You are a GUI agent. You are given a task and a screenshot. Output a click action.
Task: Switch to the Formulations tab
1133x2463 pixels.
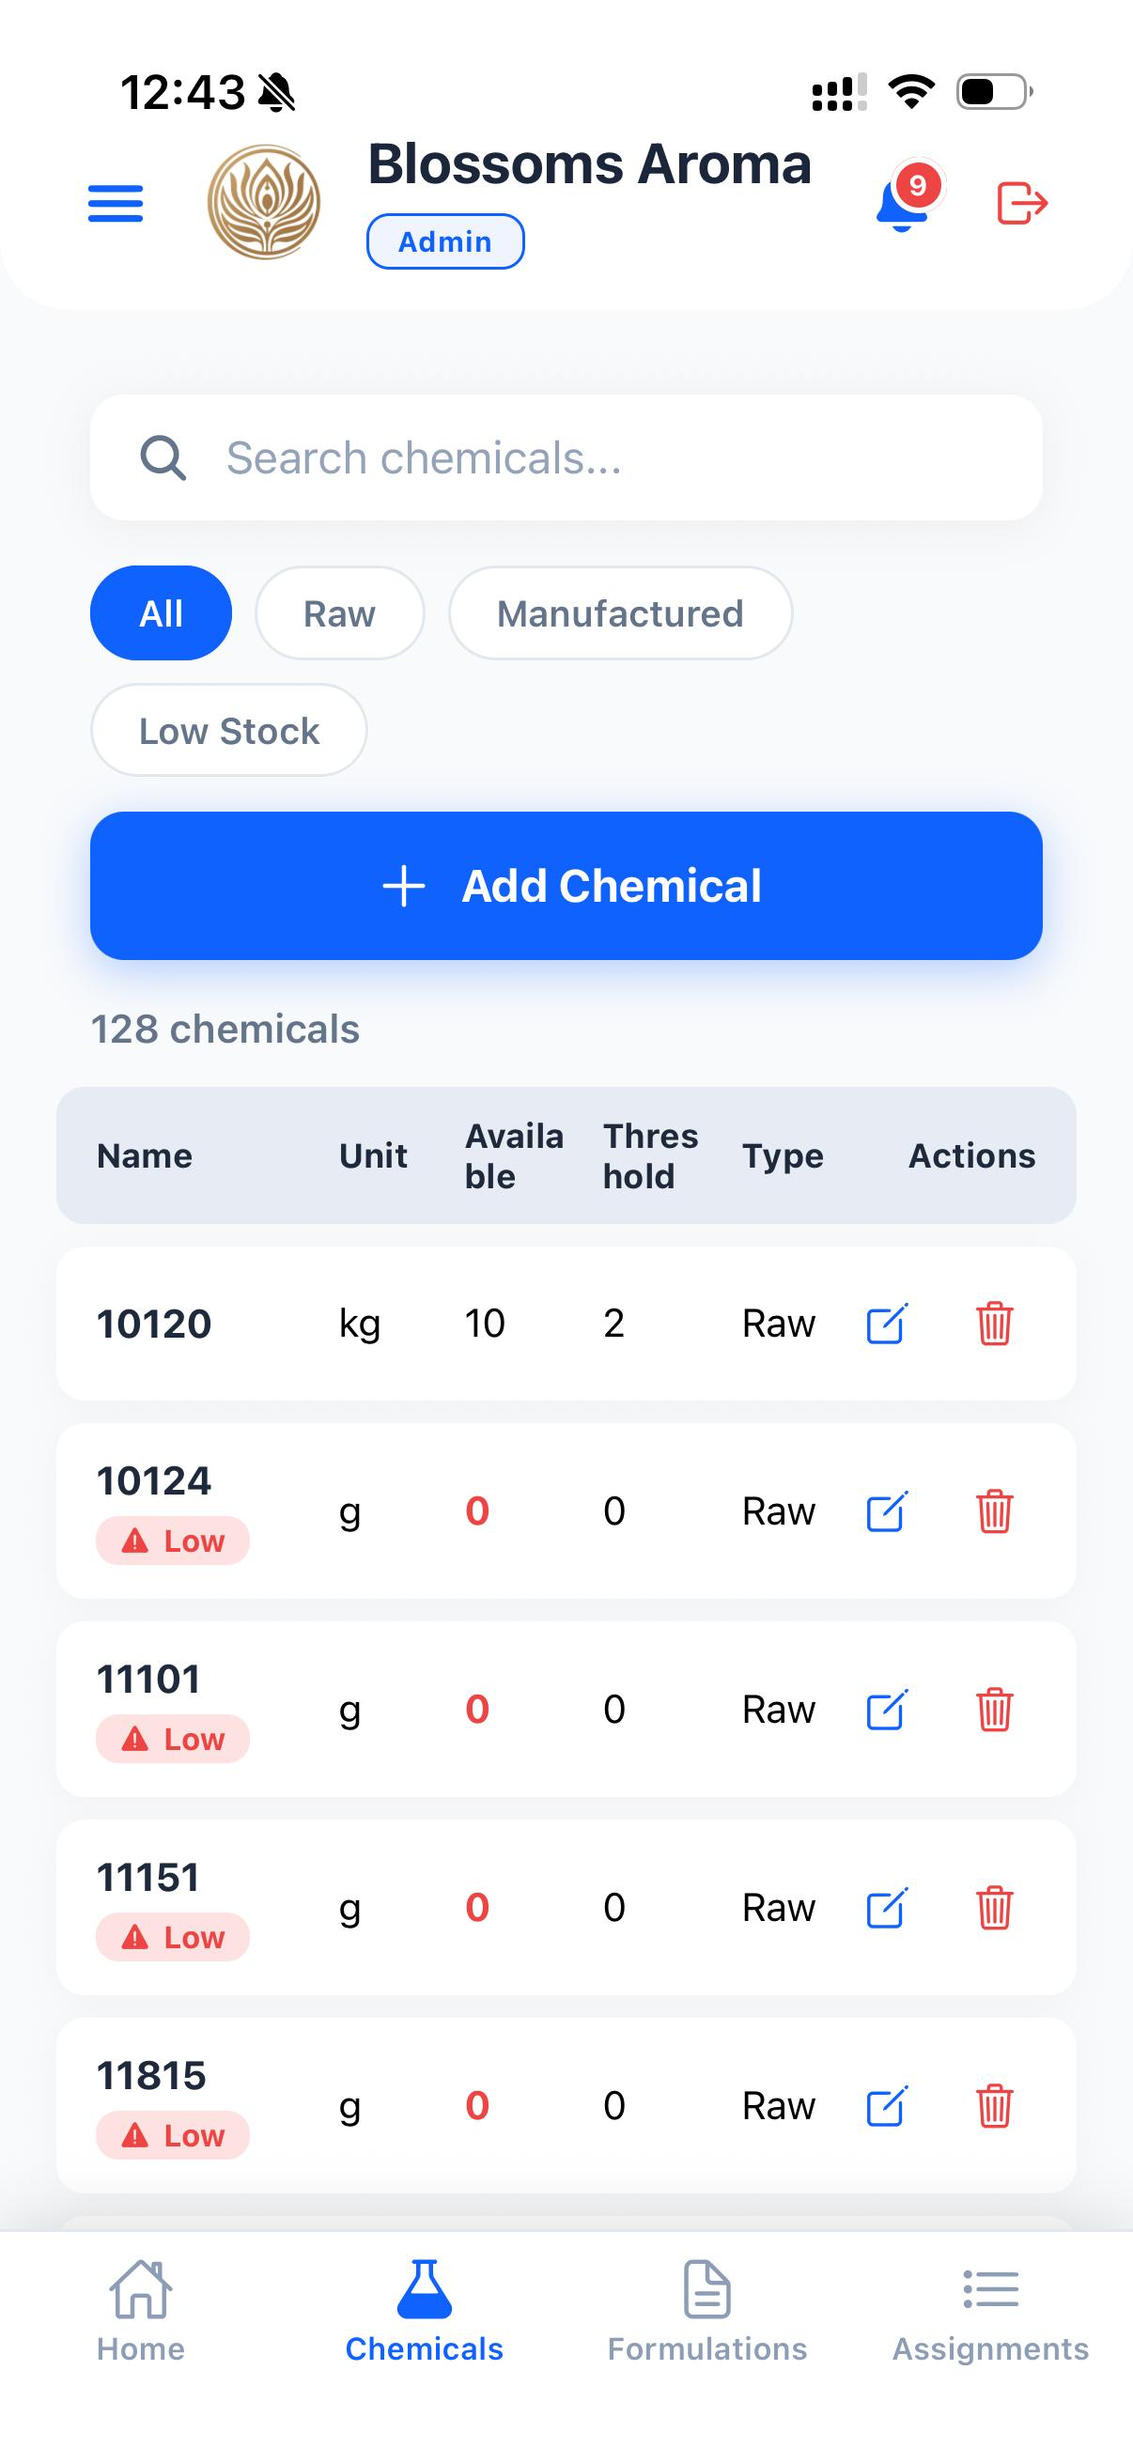coord(707,2311)
